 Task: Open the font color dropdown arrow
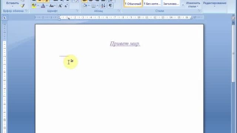(47, 6)
